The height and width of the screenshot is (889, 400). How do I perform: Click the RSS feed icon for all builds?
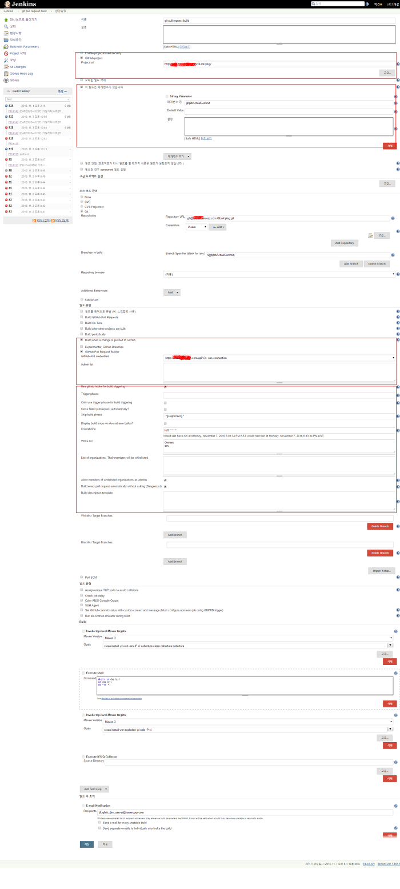tap(34, 220)
